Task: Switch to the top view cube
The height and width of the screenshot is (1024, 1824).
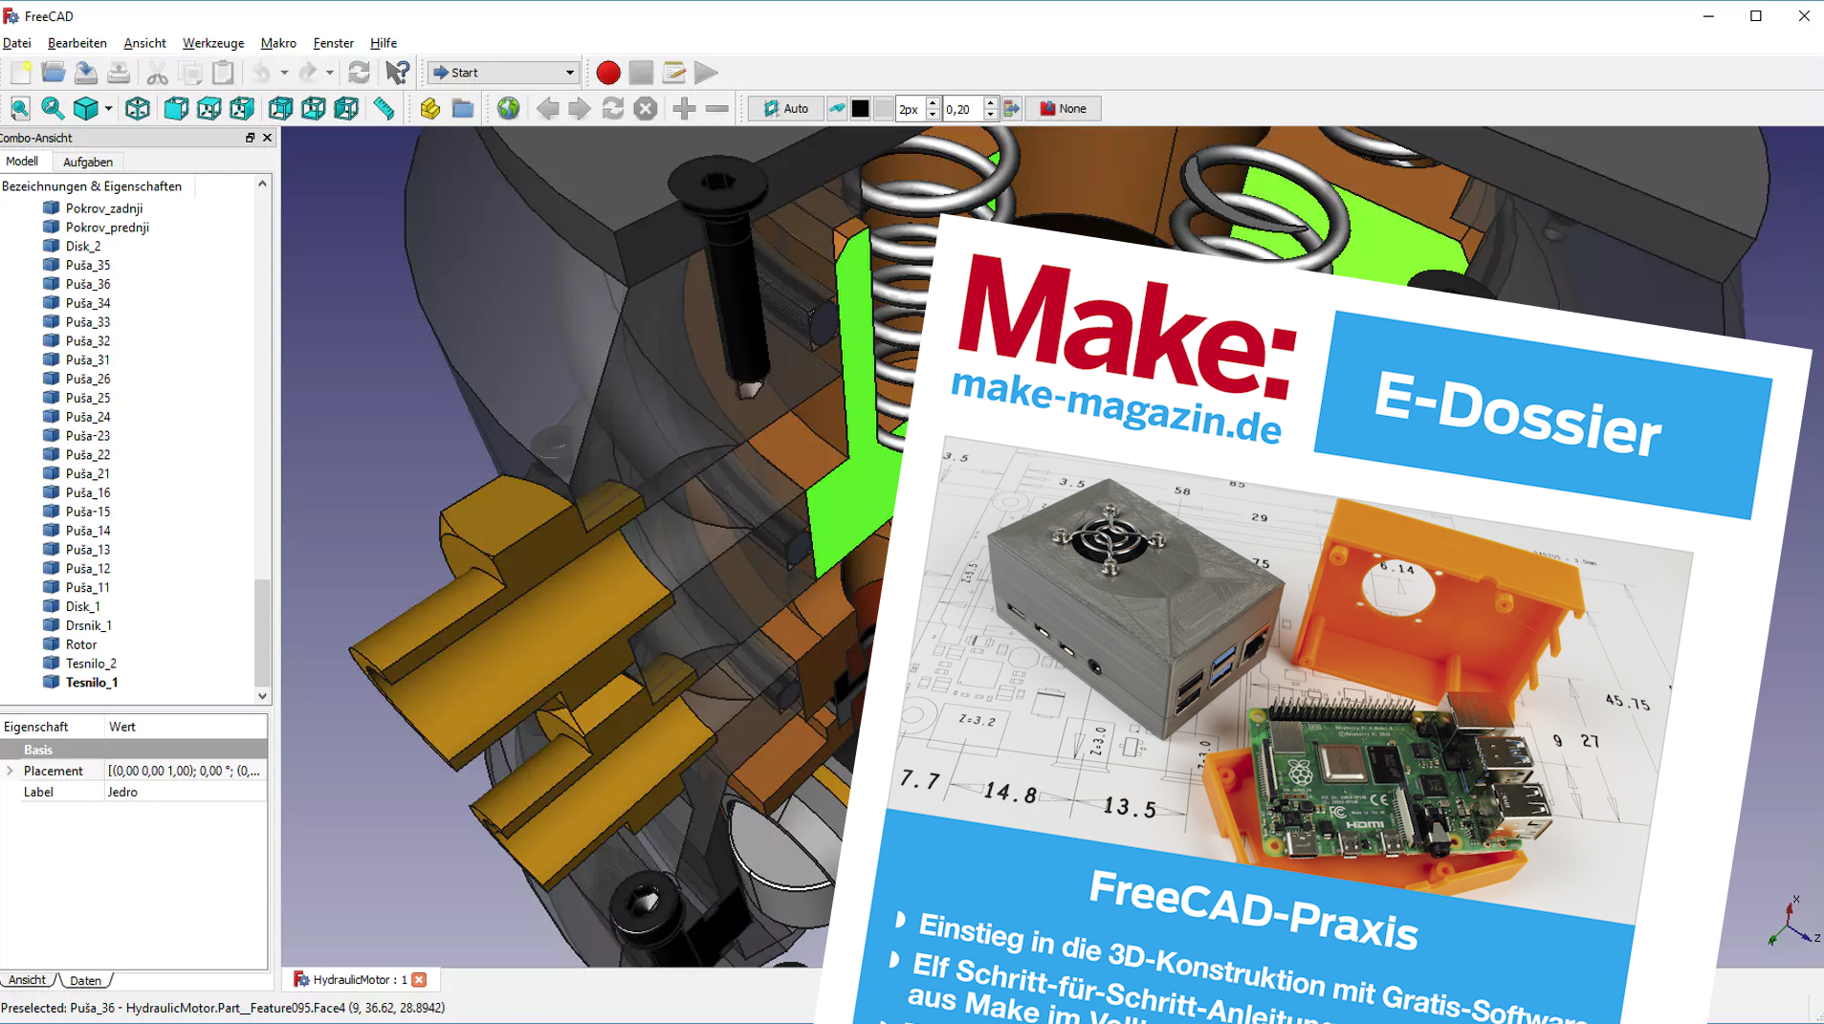Action: pos(209,109)
